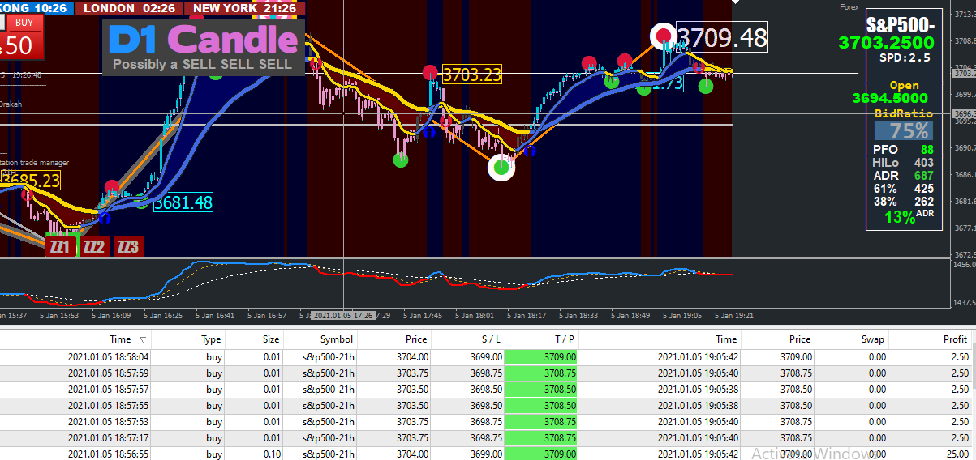This screenshot has height=460, width=976.
Task: Click the ZZ1 zigzag button
Action: point(60,247)
